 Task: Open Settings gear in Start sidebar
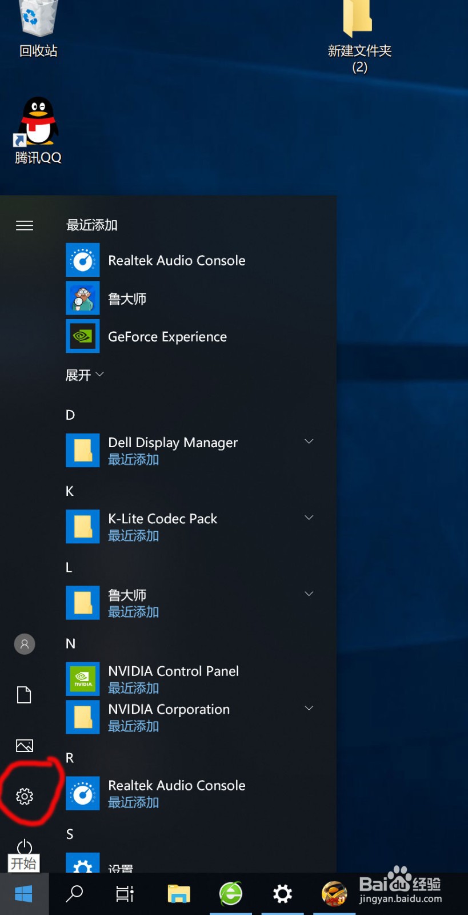(25, 796)
